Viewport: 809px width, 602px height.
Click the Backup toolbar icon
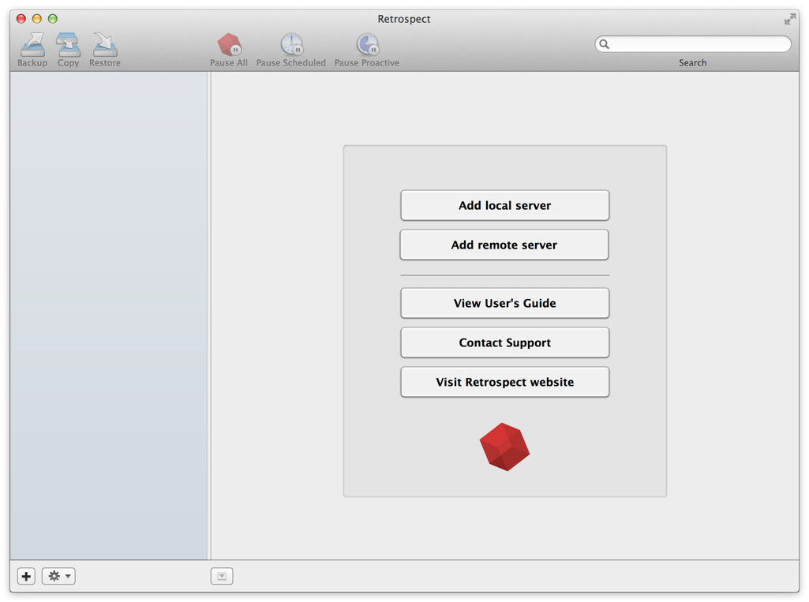click(32, 45)
